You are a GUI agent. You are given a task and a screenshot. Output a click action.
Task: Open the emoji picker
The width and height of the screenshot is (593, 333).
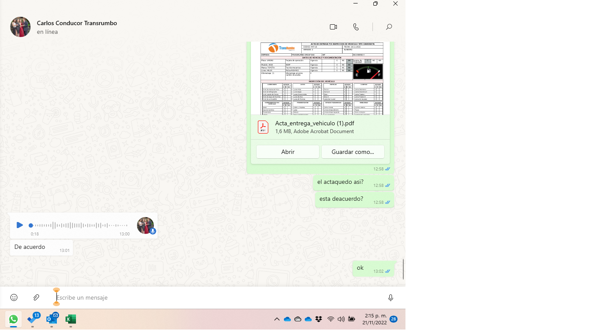point(14,297)
